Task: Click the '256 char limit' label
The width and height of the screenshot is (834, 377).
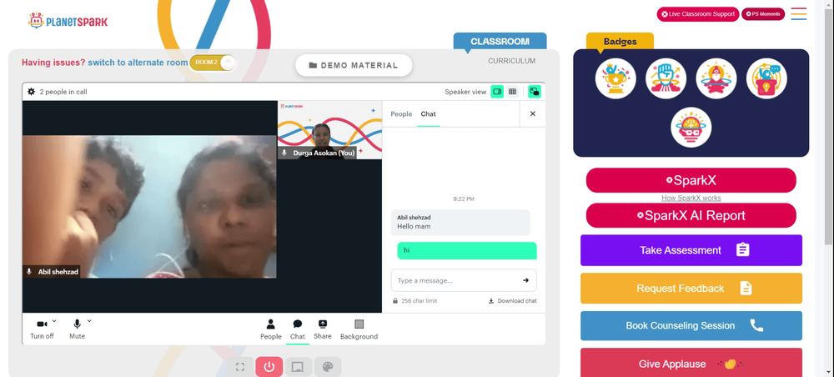Action: click(x=420, y=301)
